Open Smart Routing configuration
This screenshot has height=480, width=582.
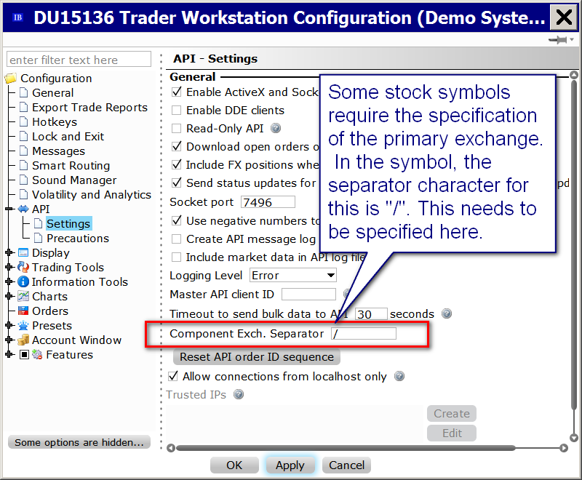[x=71, y=165]
